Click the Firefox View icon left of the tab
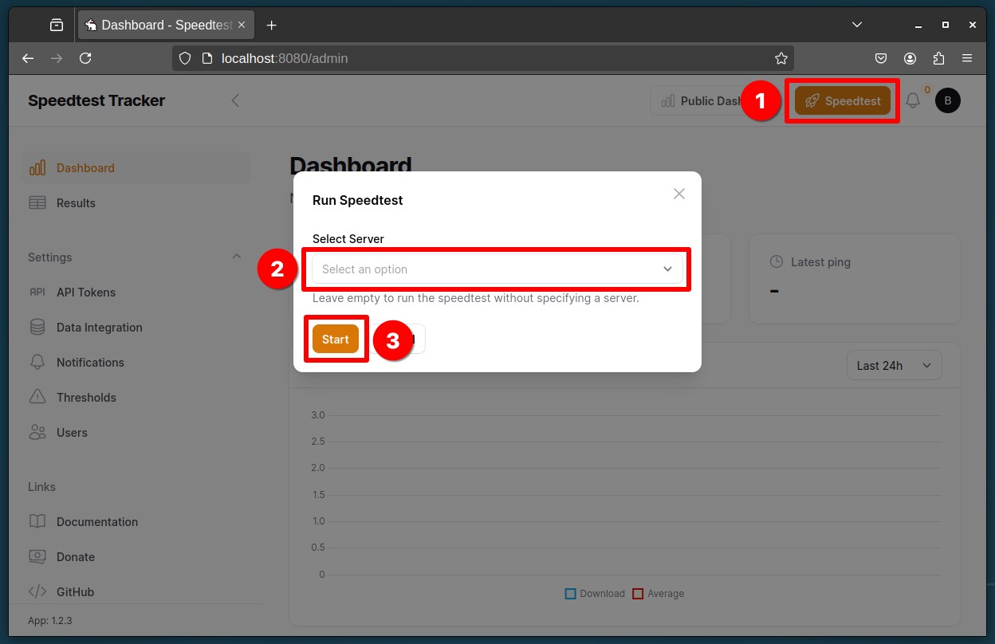The height and width of the screenshot is (644, 995). coord(57,26)
